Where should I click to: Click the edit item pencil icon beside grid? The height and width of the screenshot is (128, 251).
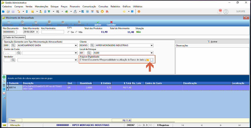click(x=4, y=81)
